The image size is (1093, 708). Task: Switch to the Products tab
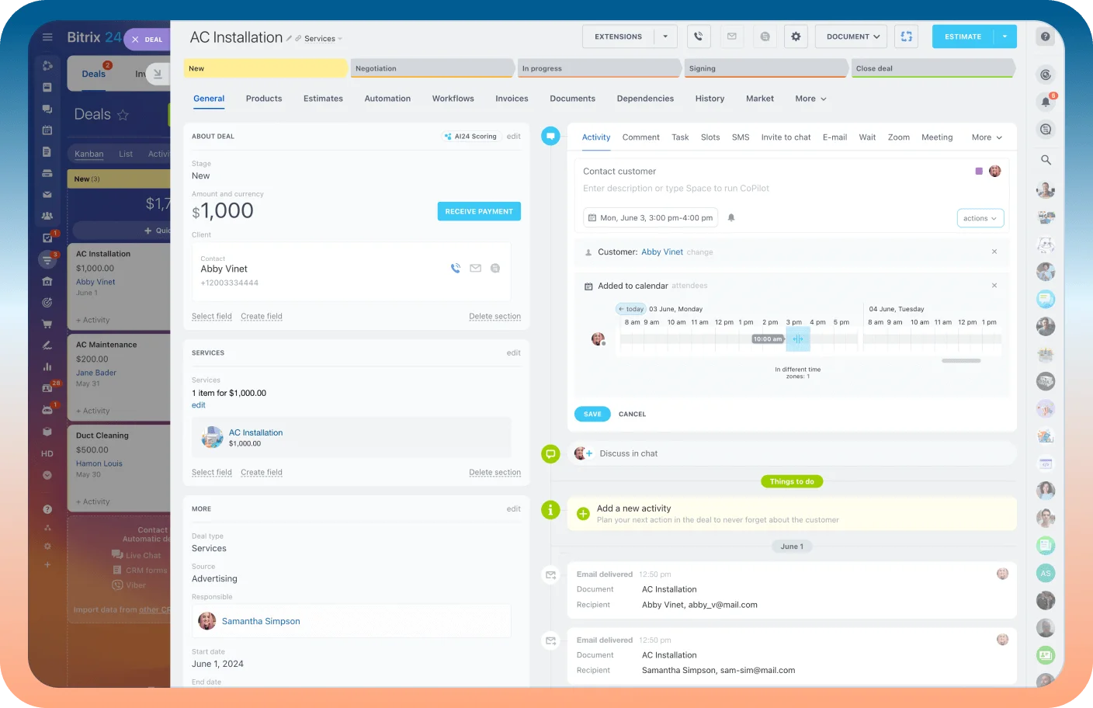(x=264, y=99)
